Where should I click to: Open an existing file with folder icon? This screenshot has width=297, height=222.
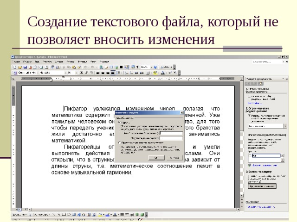click(x=20, y=67)
